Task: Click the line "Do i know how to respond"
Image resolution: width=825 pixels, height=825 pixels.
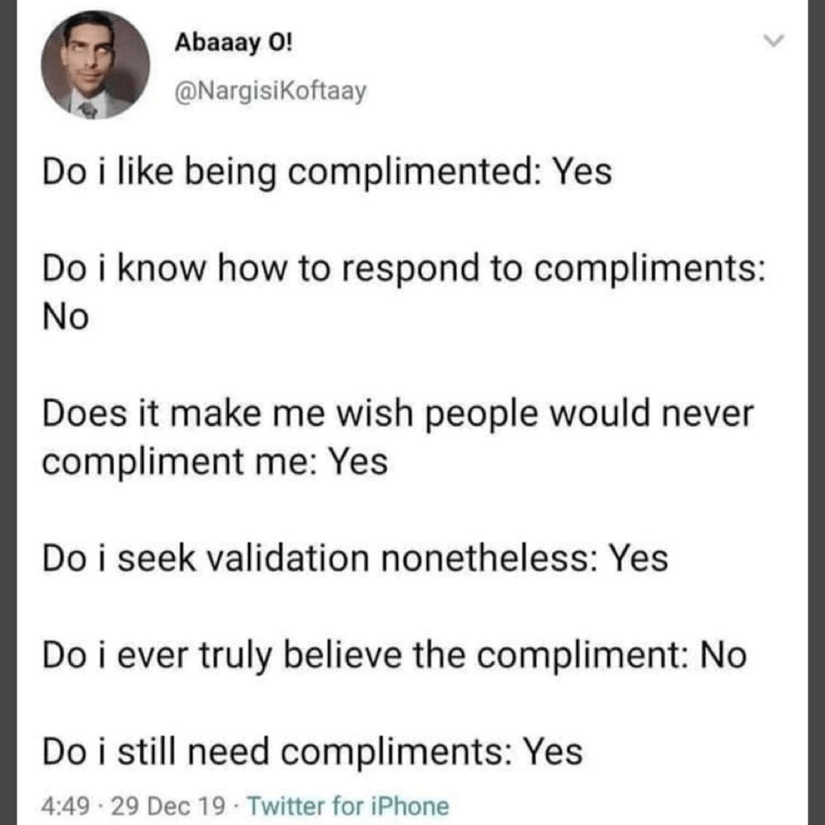Action: click(403, 269)
